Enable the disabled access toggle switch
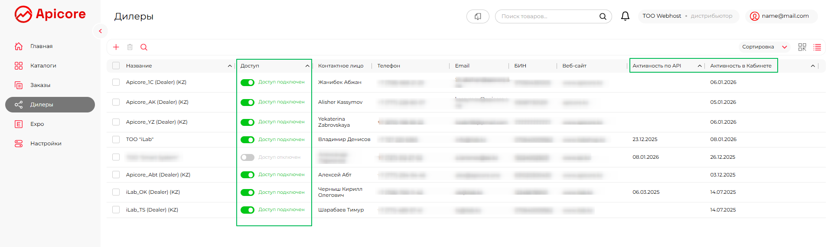 (x=248, y=157)
